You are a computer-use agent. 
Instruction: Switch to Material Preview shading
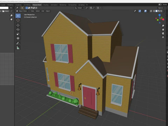tap(159, 11)
